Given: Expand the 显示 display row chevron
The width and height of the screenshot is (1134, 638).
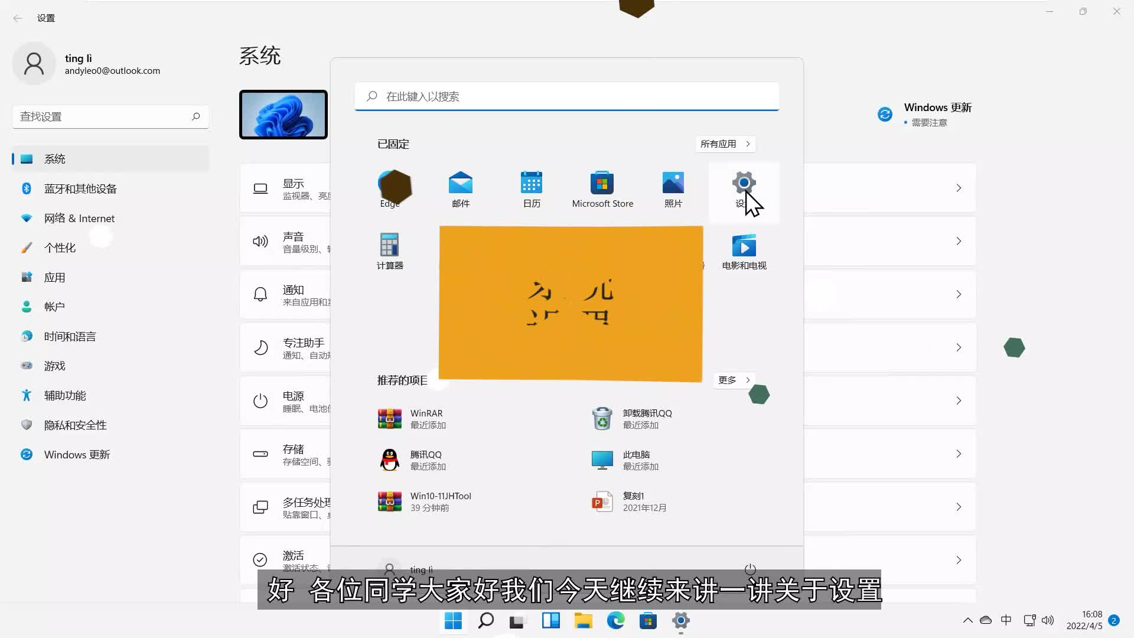Looking at the screenshot, I should click(959, 188).
